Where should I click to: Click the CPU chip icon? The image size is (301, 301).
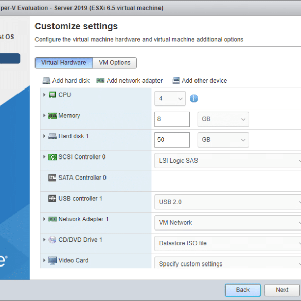point(52,95)
